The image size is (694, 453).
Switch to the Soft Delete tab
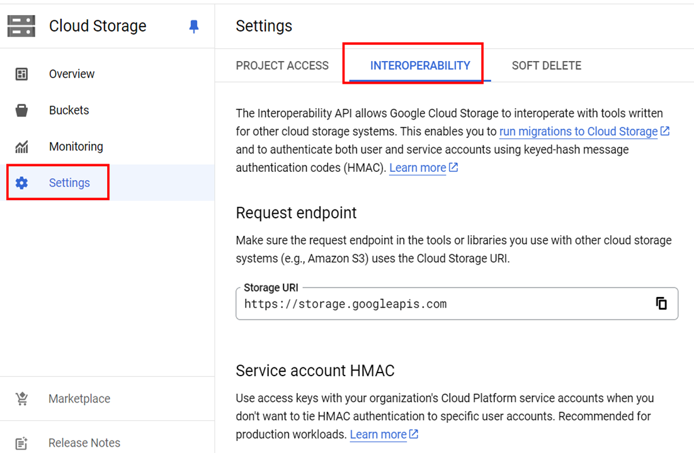click(546, 65)
